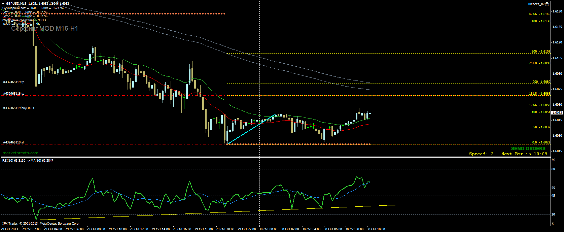
Task: Click the cyan trendline on the price chart
Action: point(252,129)
